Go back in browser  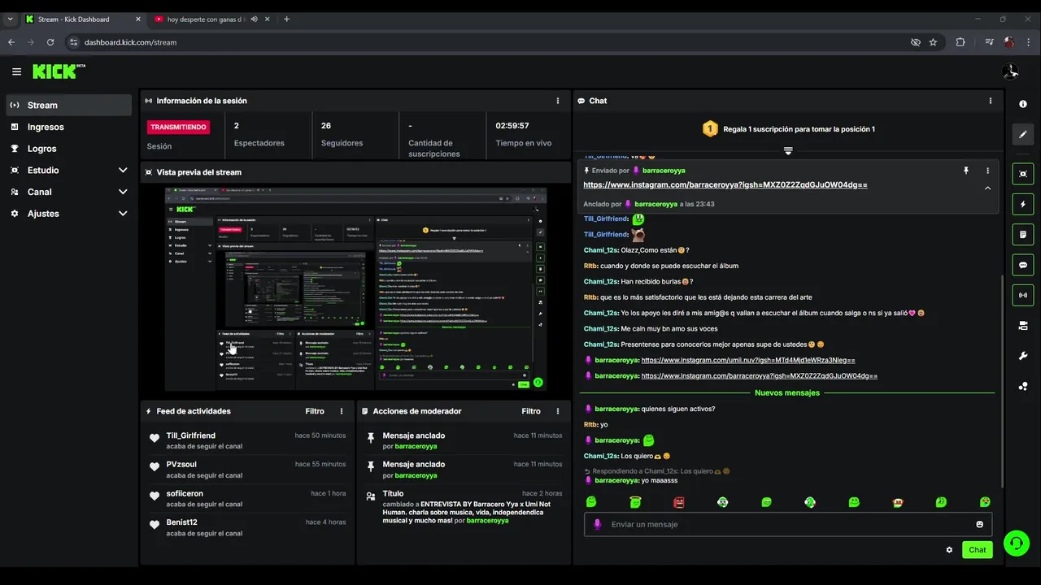[x=11, y=42]
